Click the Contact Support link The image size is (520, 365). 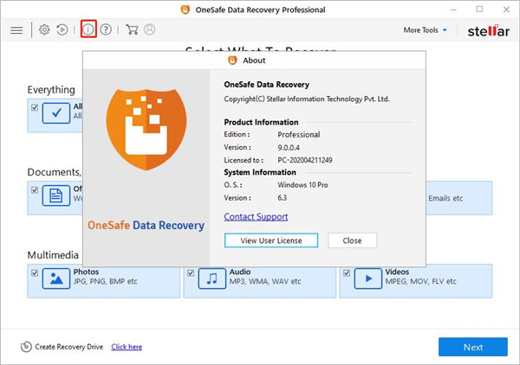[256, 216]
